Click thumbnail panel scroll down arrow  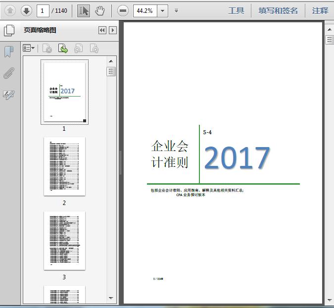pos(111,298)
